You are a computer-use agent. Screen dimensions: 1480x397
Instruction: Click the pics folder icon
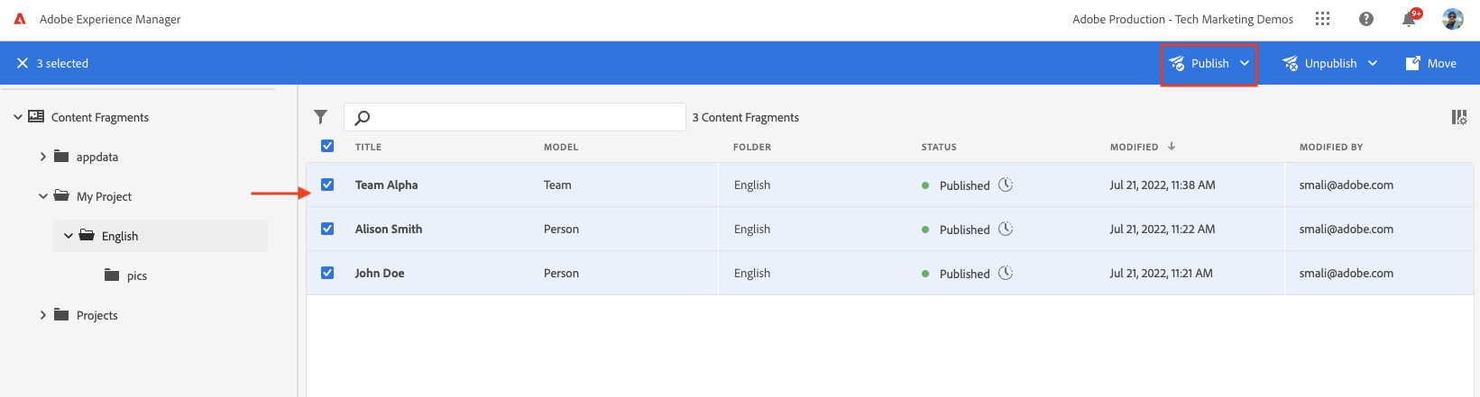[112, 275]
